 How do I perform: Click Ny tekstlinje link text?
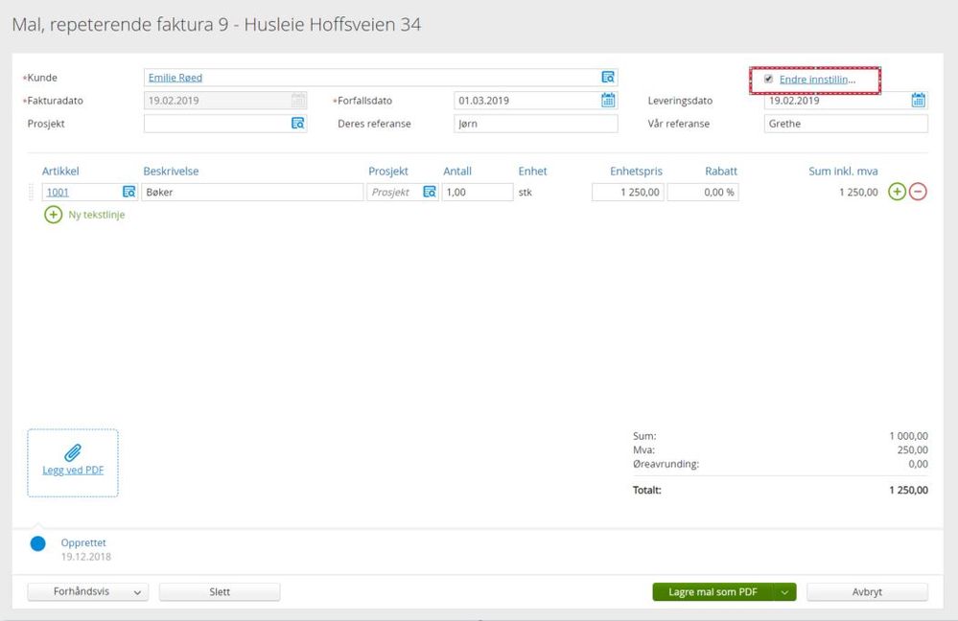point(97,215)
